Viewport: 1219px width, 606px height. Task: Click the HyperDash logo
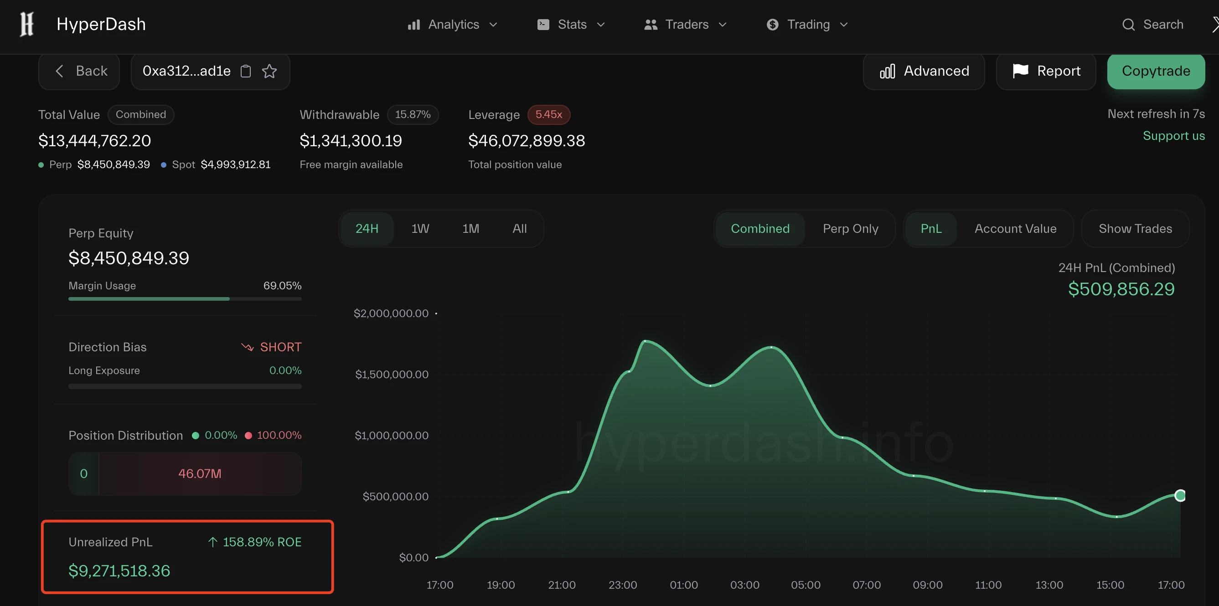(26, 24)
